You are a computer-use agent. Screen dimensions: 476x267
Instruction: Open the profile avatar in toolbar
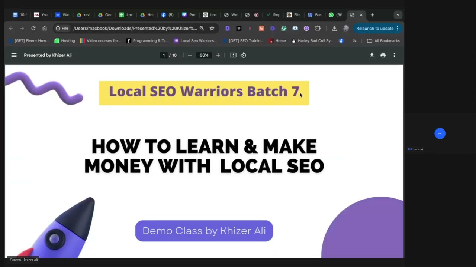click(x=346, y=28)
